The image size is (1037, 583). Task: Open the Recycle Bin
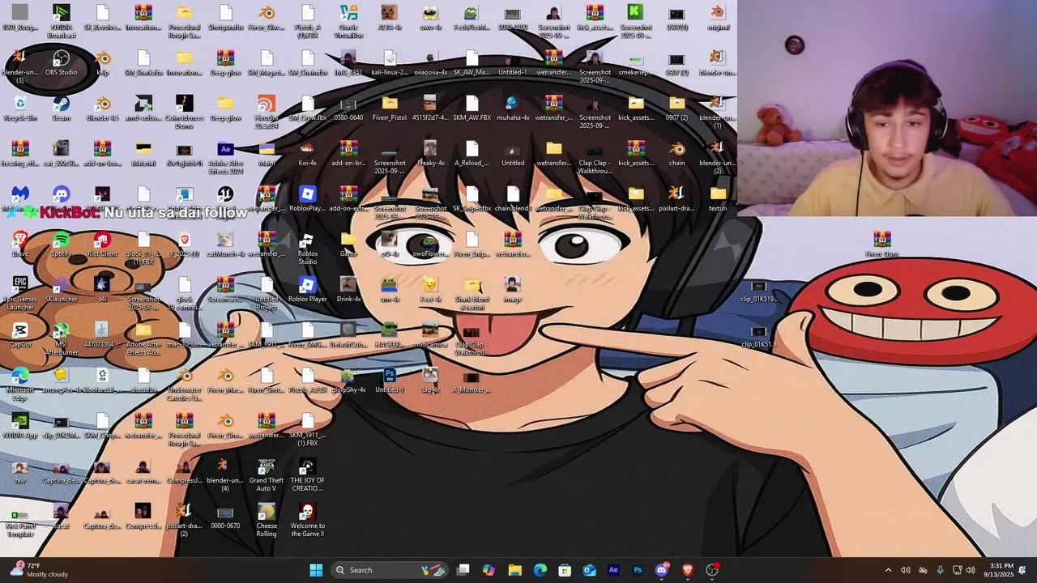click(20, 108)
